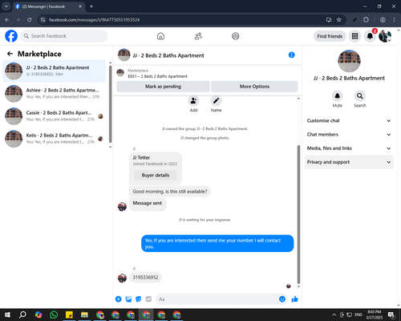Click the More Options button
The width and height of the screenshot is (401, 321).
coord(254,87)
